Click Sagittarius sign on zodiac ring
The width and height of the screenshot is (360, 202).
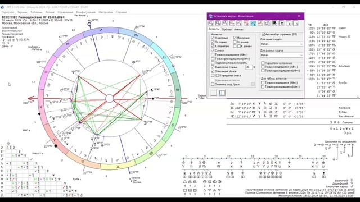[x=101, y=30]
